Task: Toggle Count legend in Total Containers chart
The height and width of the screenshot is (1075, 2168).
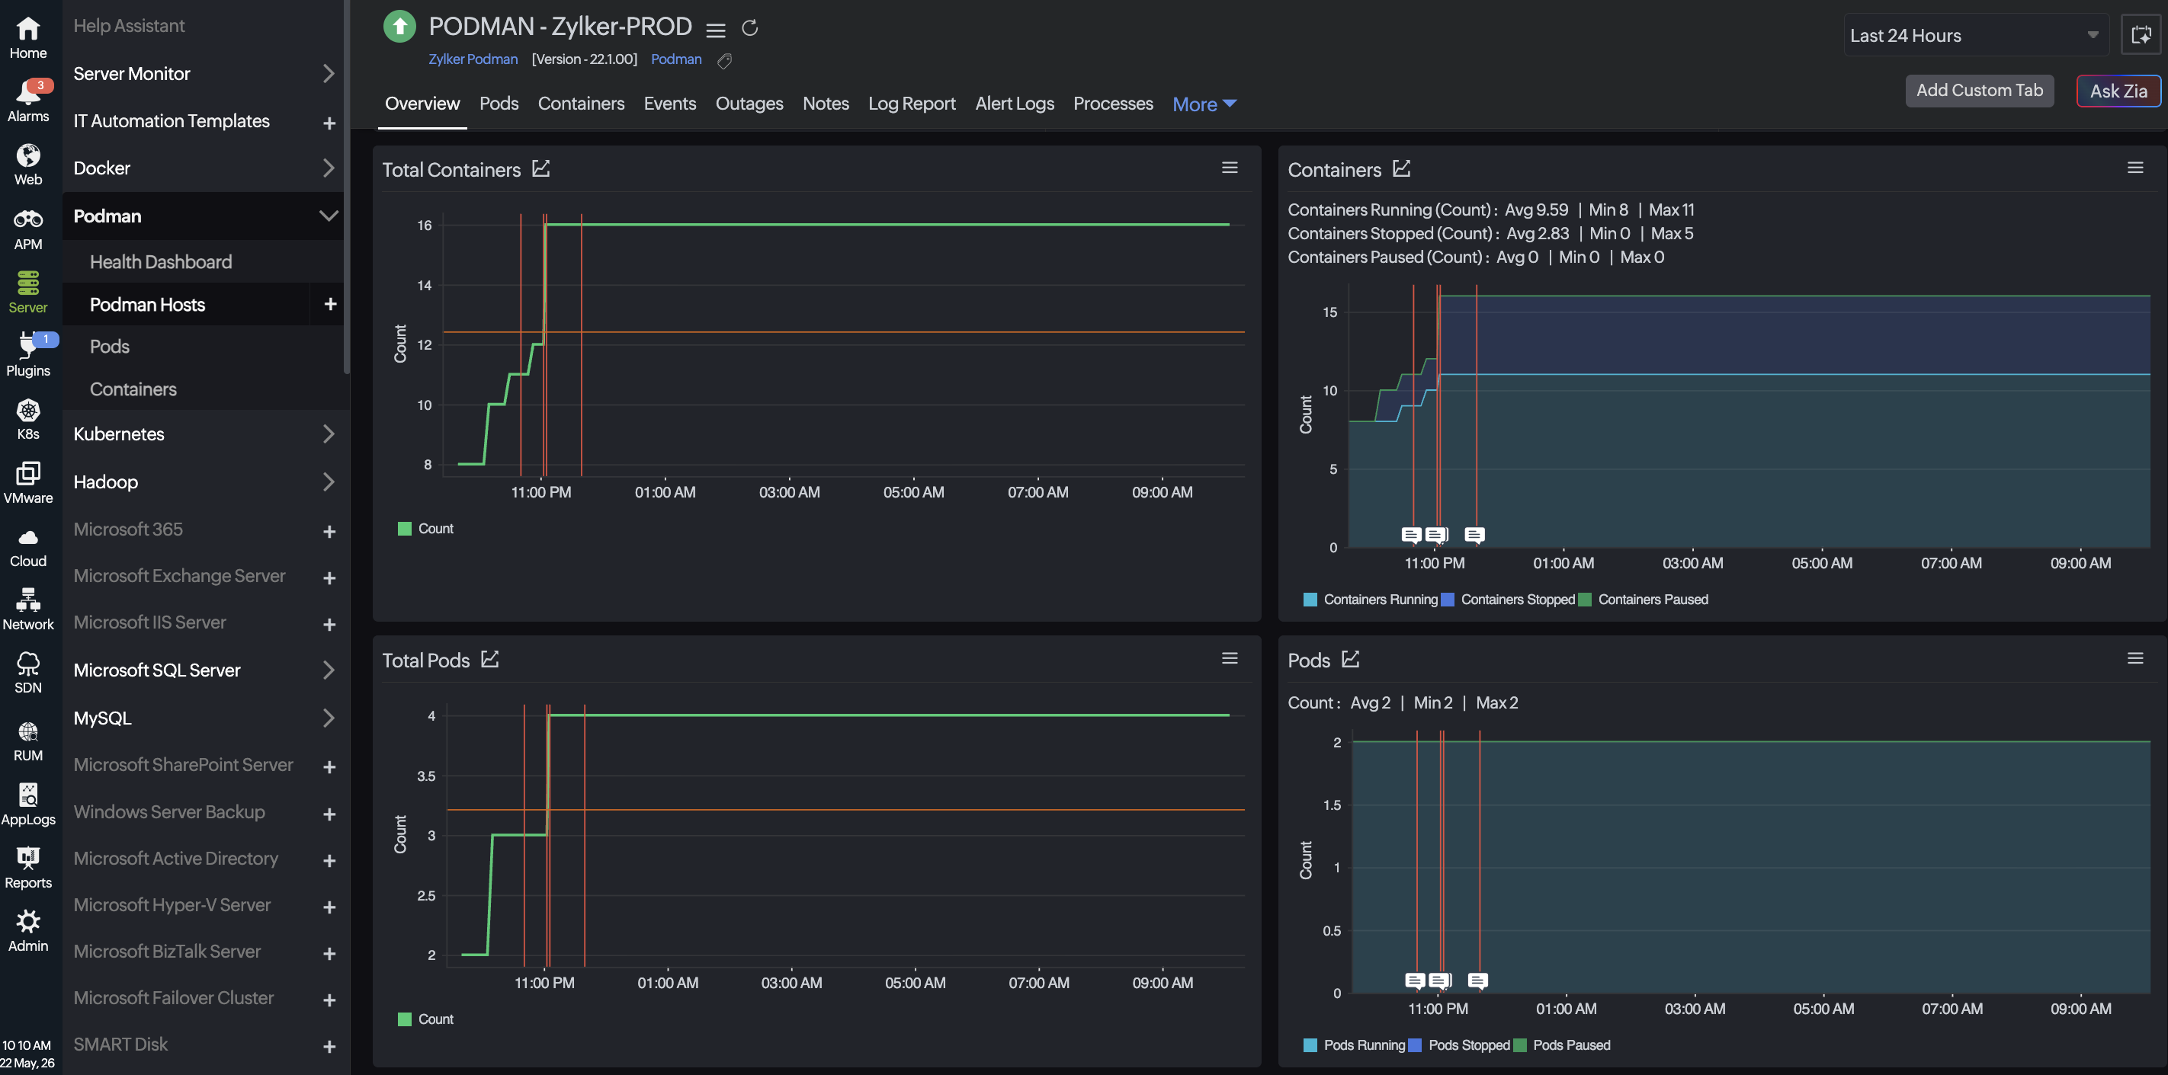Action: click(426, 528)
